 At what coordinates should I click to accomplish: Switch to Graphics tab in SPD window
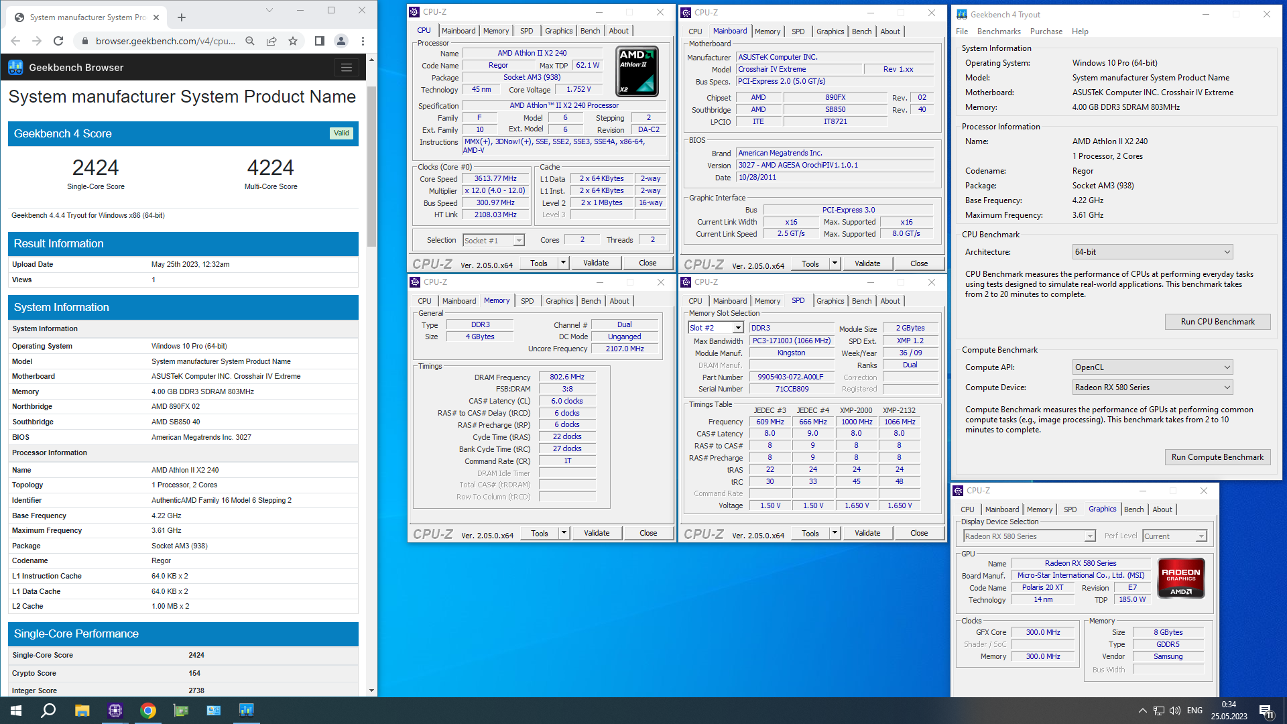tap(831, 301)
